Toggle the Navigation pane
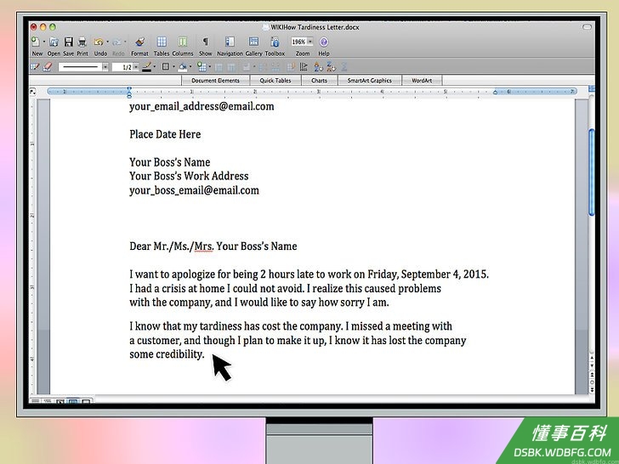Image resolution: width=619 pixels, height=464 pixels. [x=230, y=42]
